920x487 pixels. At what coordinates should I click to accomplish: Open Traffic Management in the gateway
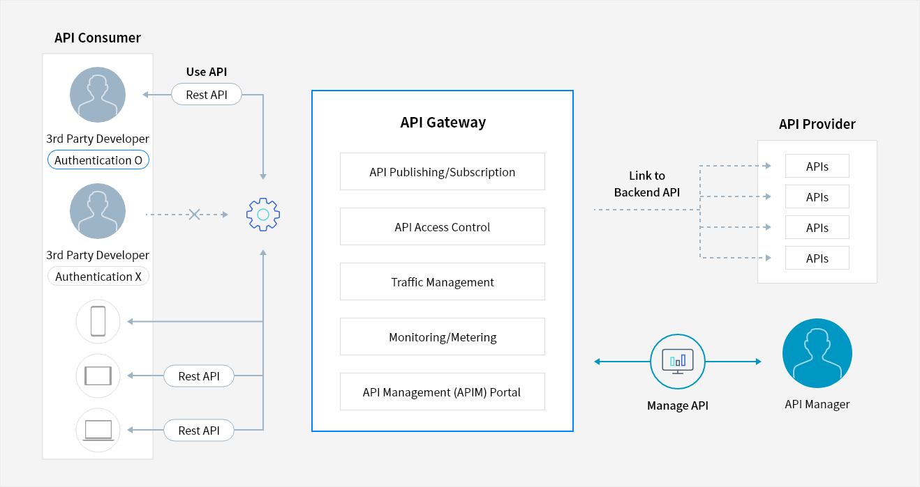click(442, 281)
